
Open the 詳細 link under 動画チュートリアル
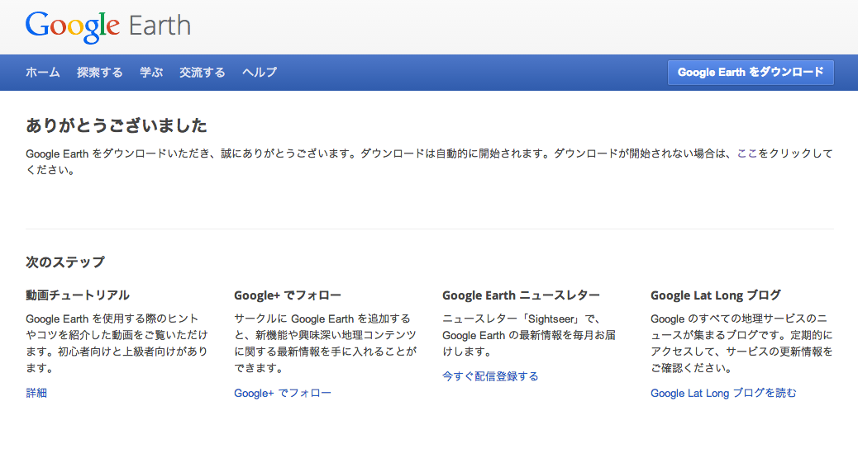click(36, 393)
